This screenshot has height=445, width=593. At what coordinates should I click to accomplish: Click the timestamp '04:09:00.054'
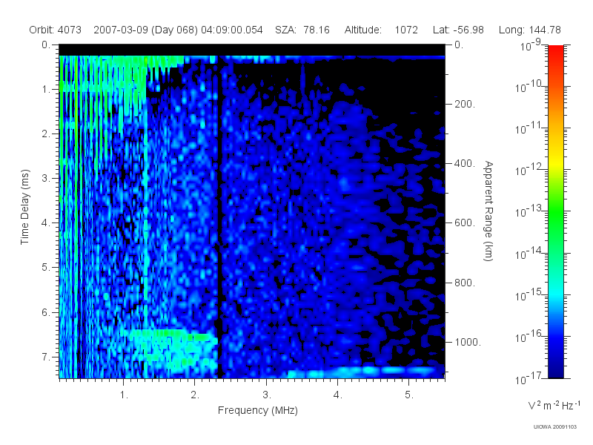click(x=232, y=30)
